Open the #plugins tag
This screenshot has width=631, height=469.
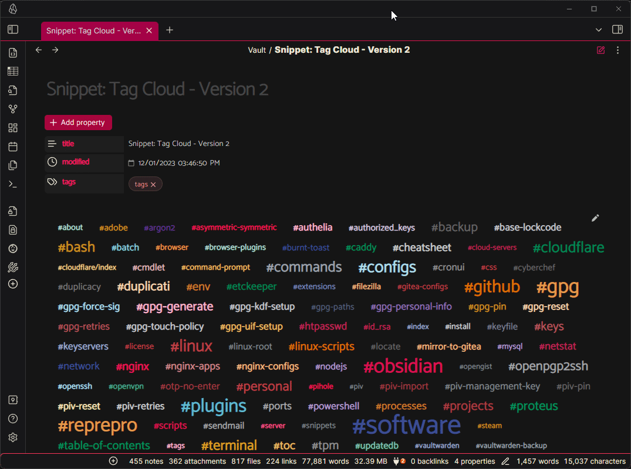(213, 406)
